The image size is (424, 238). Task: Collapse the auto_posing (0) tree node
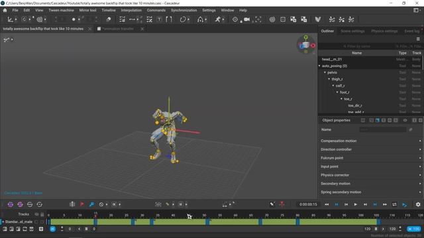point(319,66)
